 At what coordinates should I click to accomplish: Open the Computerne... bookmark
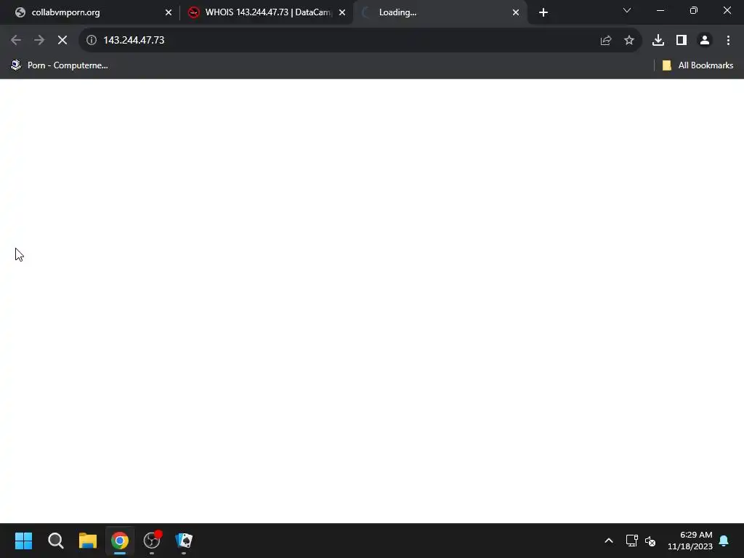60,65
